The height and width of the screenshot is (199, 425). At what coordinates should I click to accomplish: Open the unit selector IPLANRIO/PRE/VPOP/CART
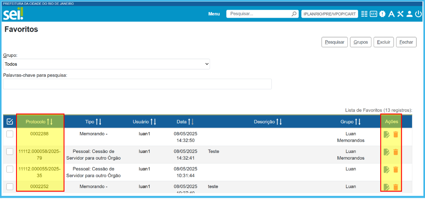click(x=330, y=14)
